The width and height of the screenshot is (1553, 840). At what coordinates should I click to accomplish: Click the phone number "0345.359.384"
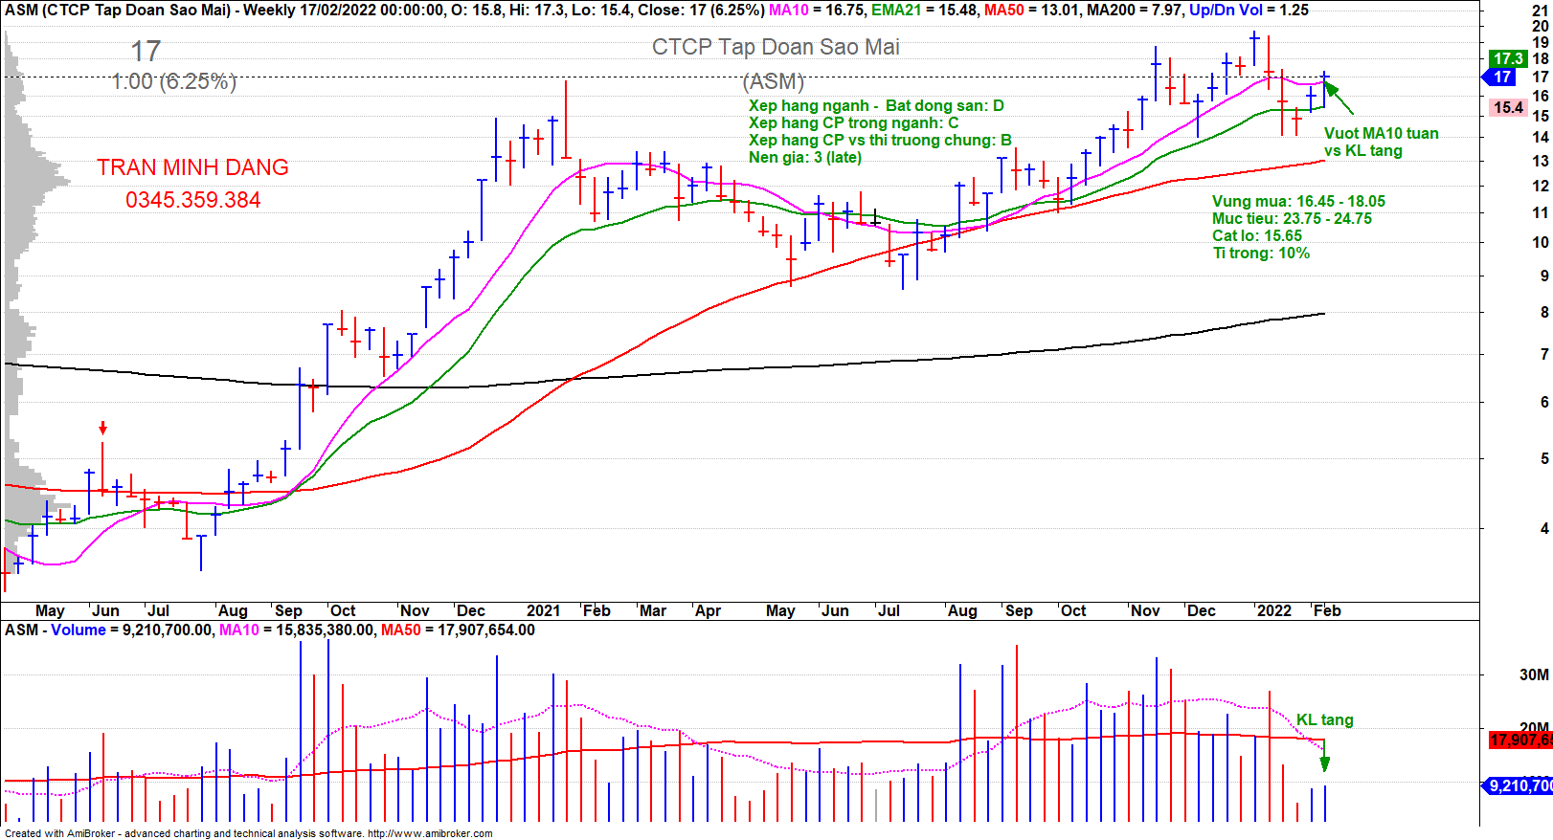point(192,200)
